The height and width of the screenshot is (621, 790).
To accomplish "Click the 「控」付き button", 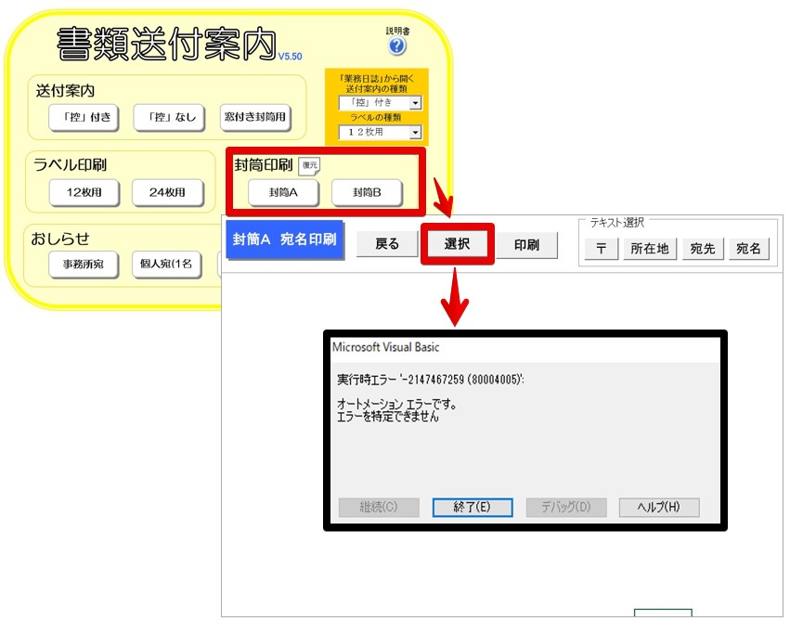I will 84,117.
